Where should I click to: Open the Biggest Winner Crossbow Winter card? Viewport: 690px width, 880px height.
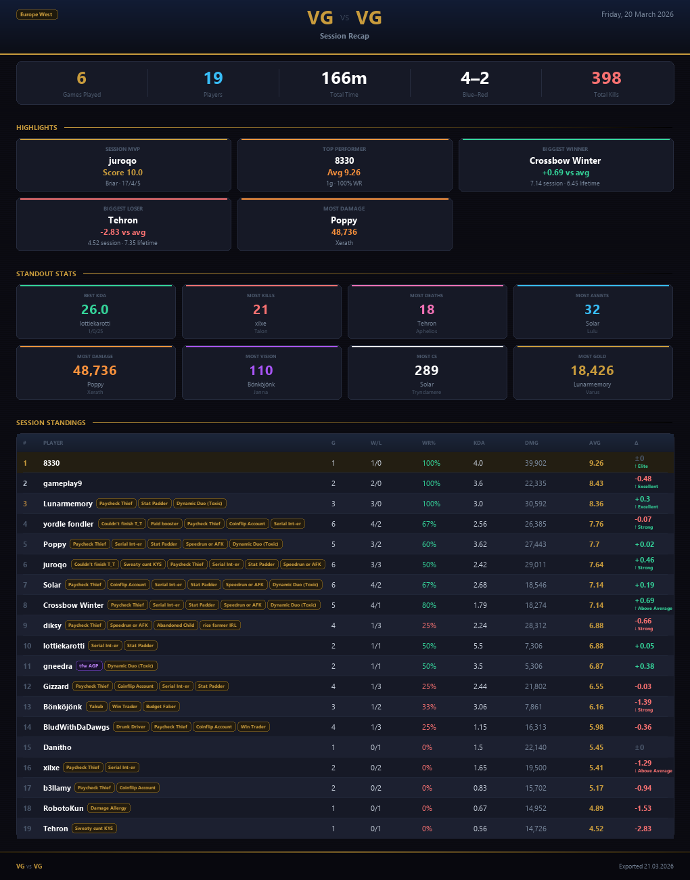[566, 165]
